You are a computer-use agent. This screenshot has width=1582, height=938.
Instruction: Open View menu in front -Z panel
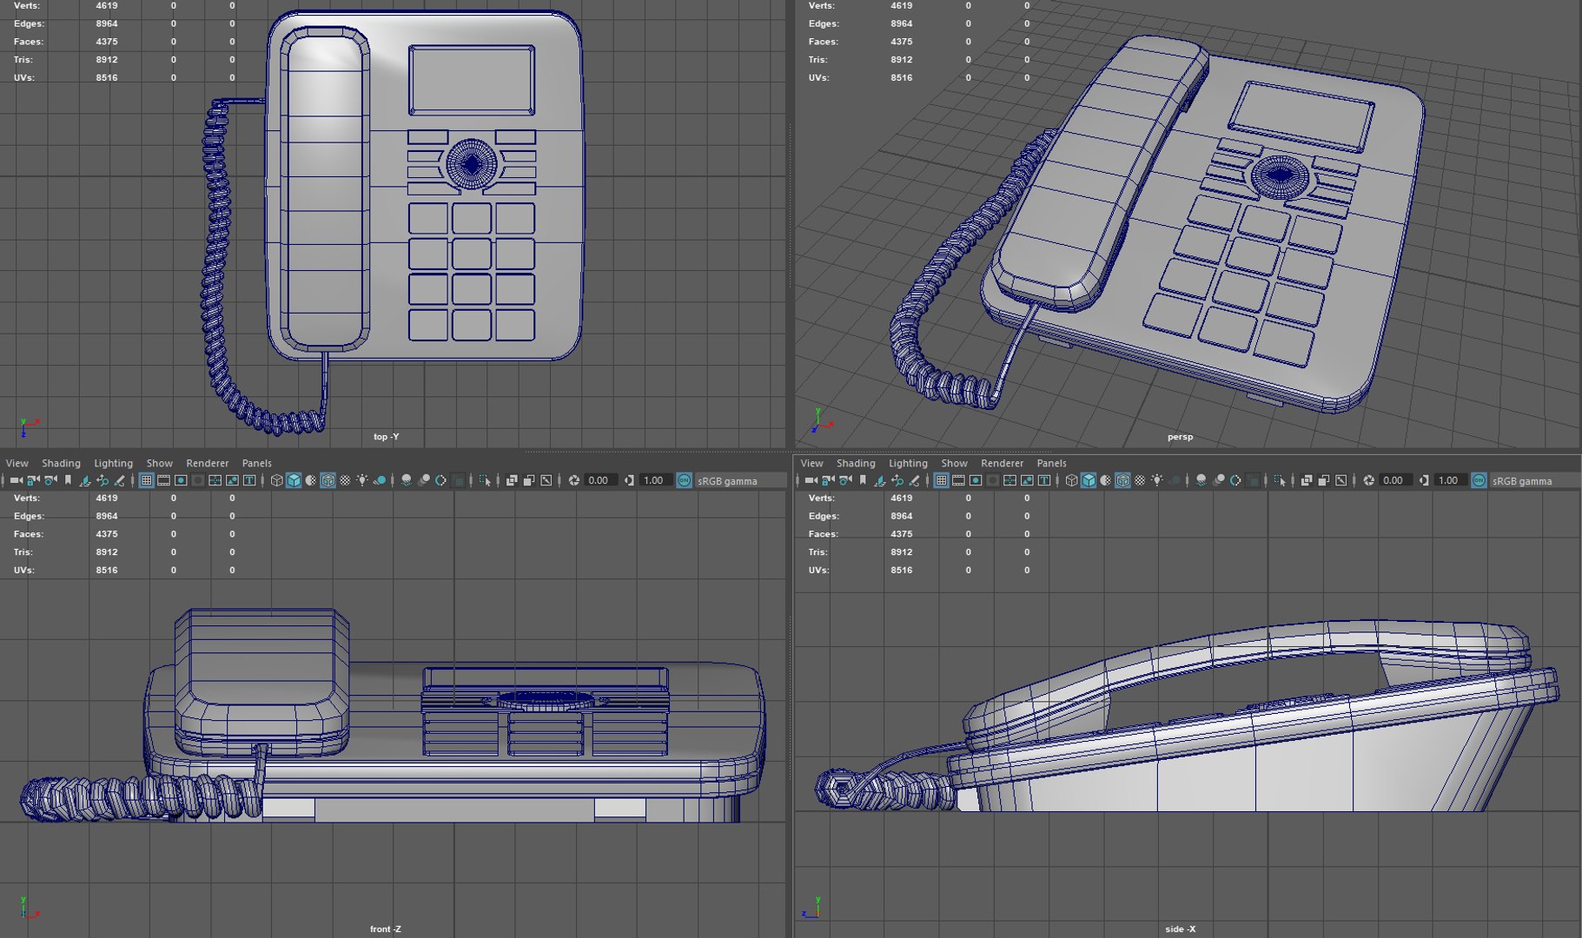[x=17, y=463]
